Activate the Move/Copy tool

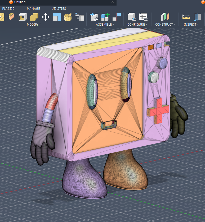45,17
